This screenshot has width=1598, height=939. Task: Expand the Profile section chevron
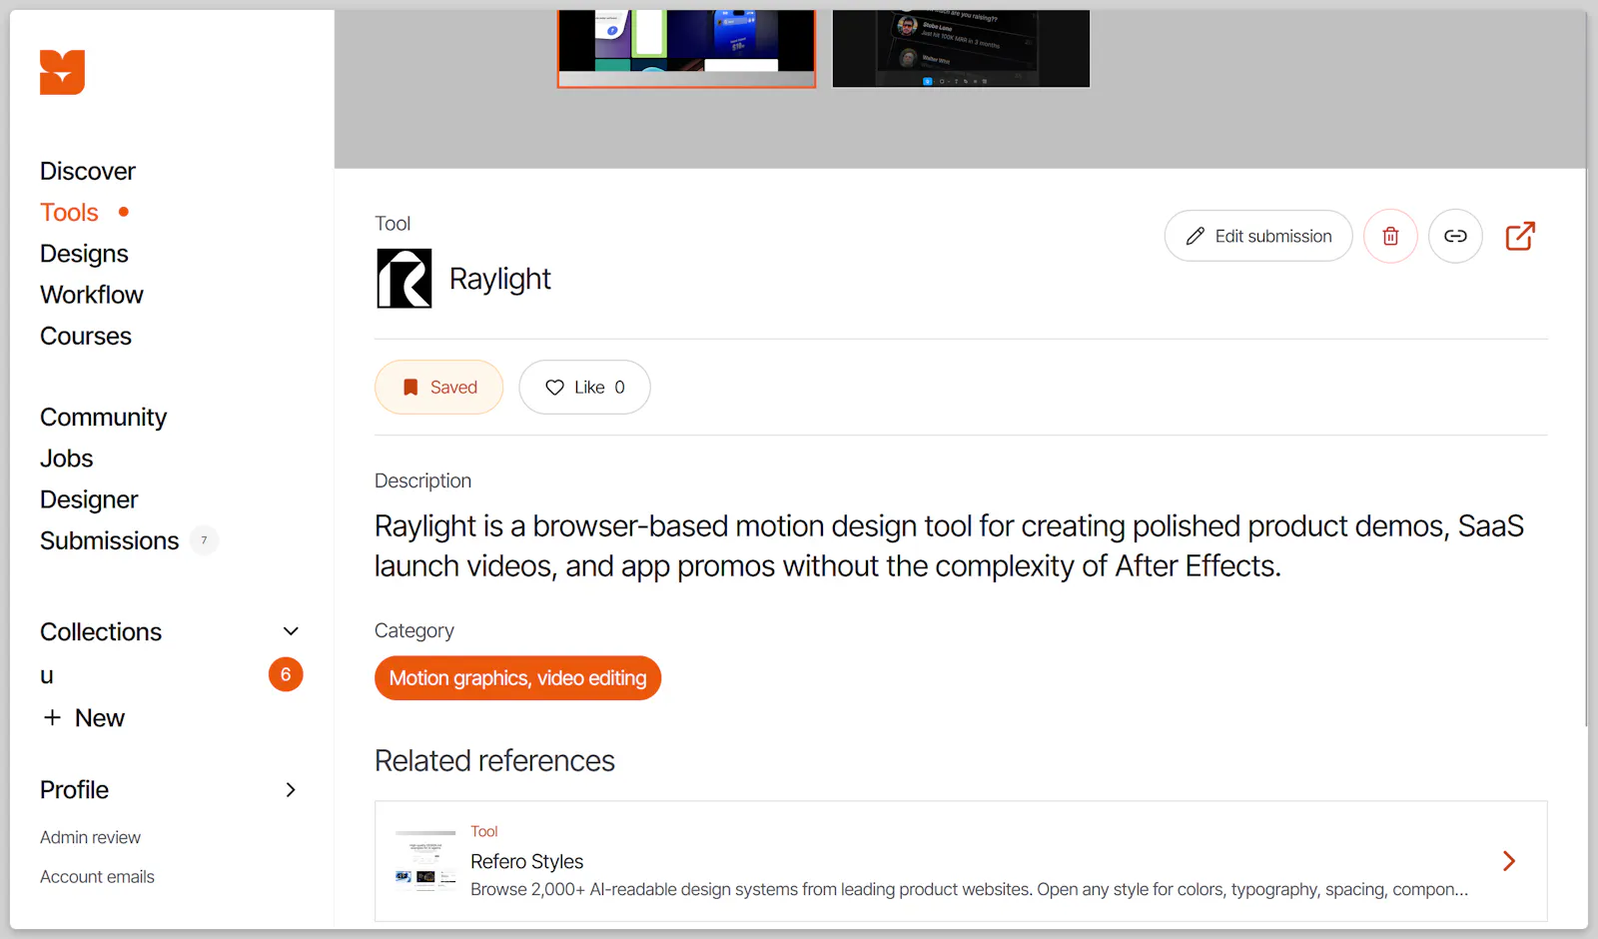pyautogui.click(x=291, y=789)
